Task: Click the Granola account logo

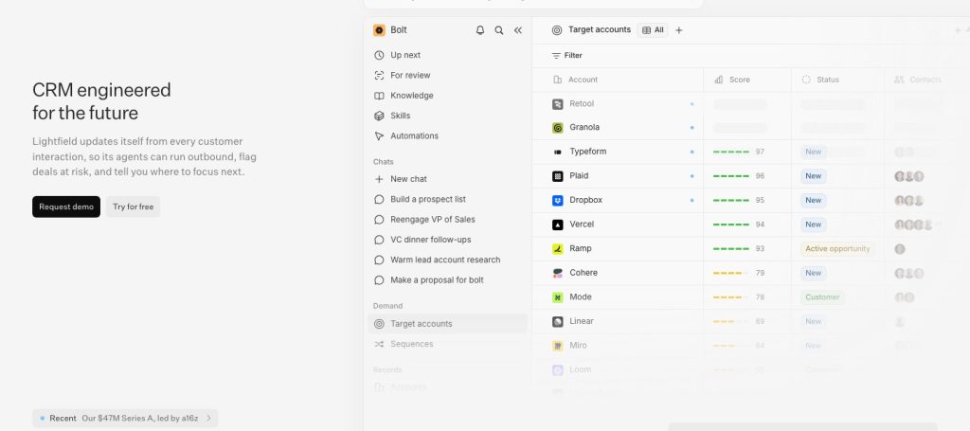Action: pos(557,128)
